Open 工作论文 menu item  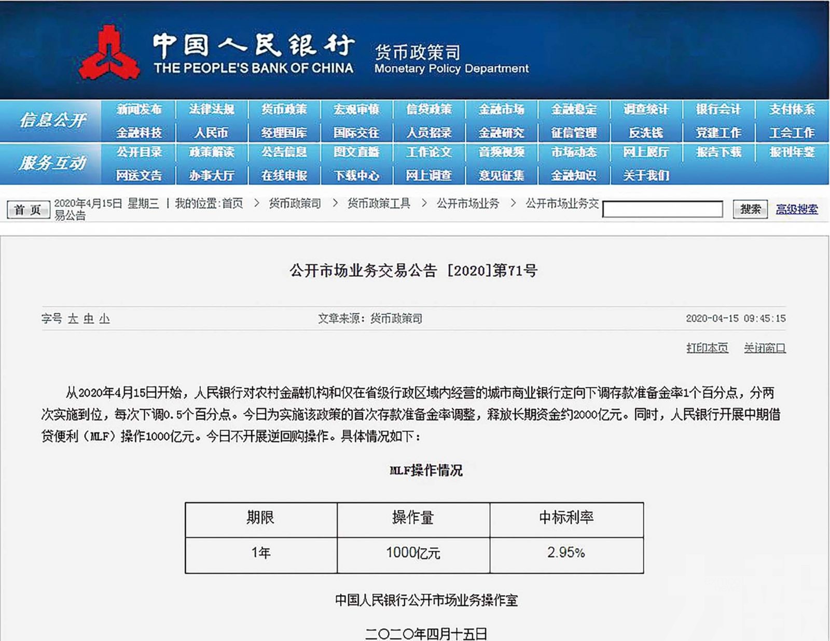point(429,152)
